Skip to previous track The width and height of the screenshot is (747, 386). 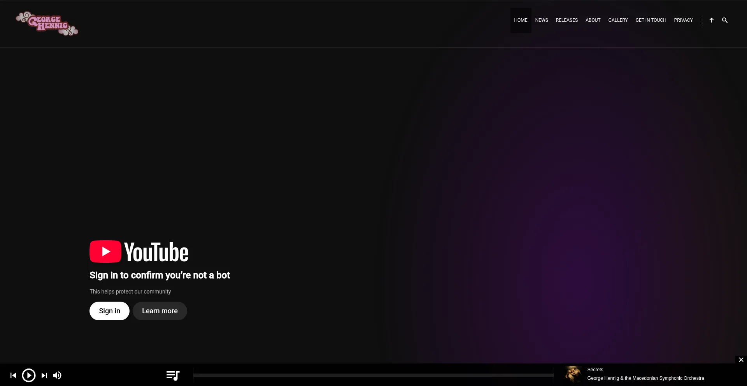(13, 375)
